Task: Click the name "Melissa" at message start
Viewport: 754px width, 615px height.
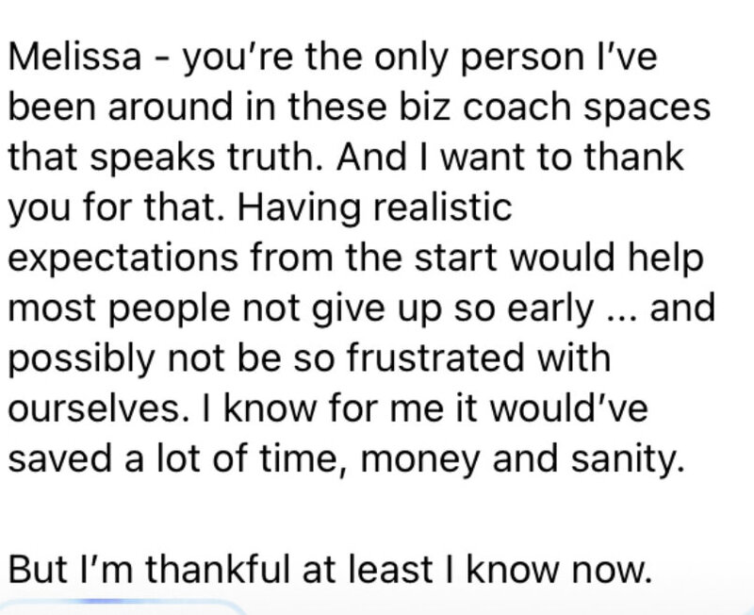Action: click(x=75, y=57)
